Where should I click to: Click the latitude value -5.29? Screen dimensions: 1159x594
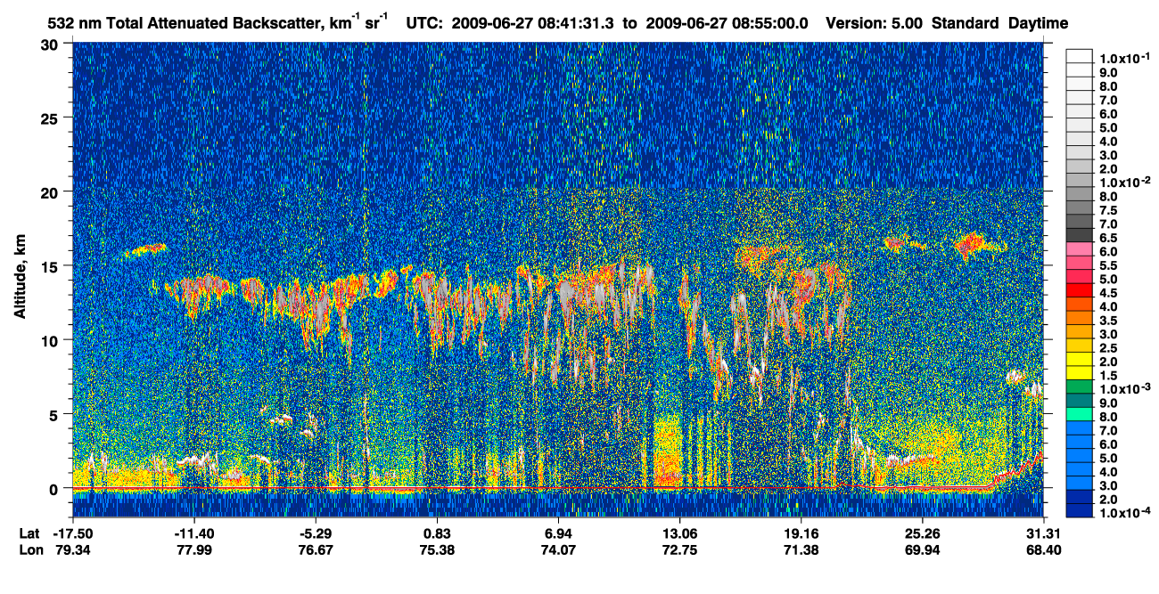point(315,533)
